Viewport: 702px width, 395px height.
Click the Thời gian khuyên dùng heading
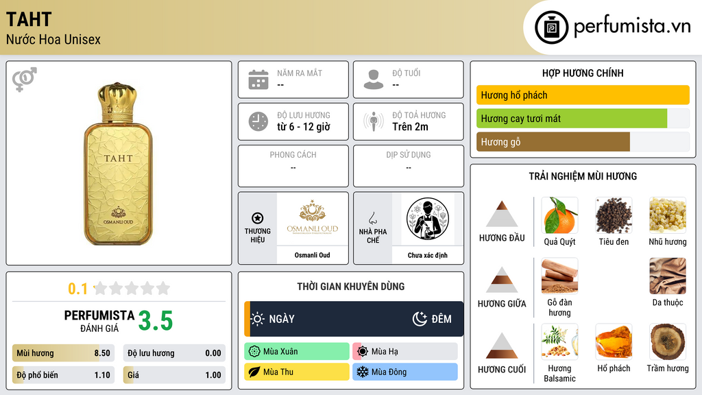[351, 286]
